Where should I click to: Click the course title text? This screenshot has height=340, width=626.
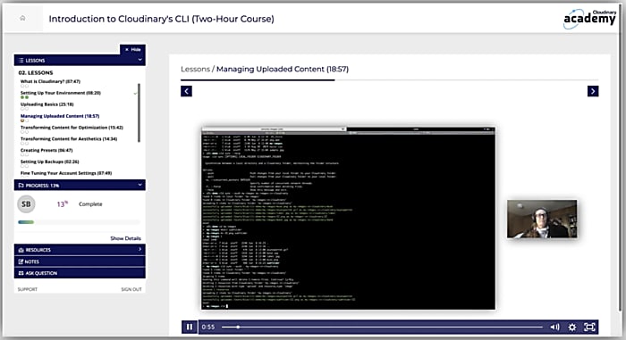[x=161, y=19]
